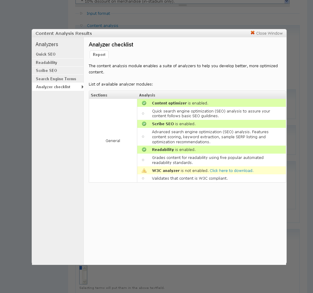
Task: Click the 'Click here to download' link
Action: [232, 170]
